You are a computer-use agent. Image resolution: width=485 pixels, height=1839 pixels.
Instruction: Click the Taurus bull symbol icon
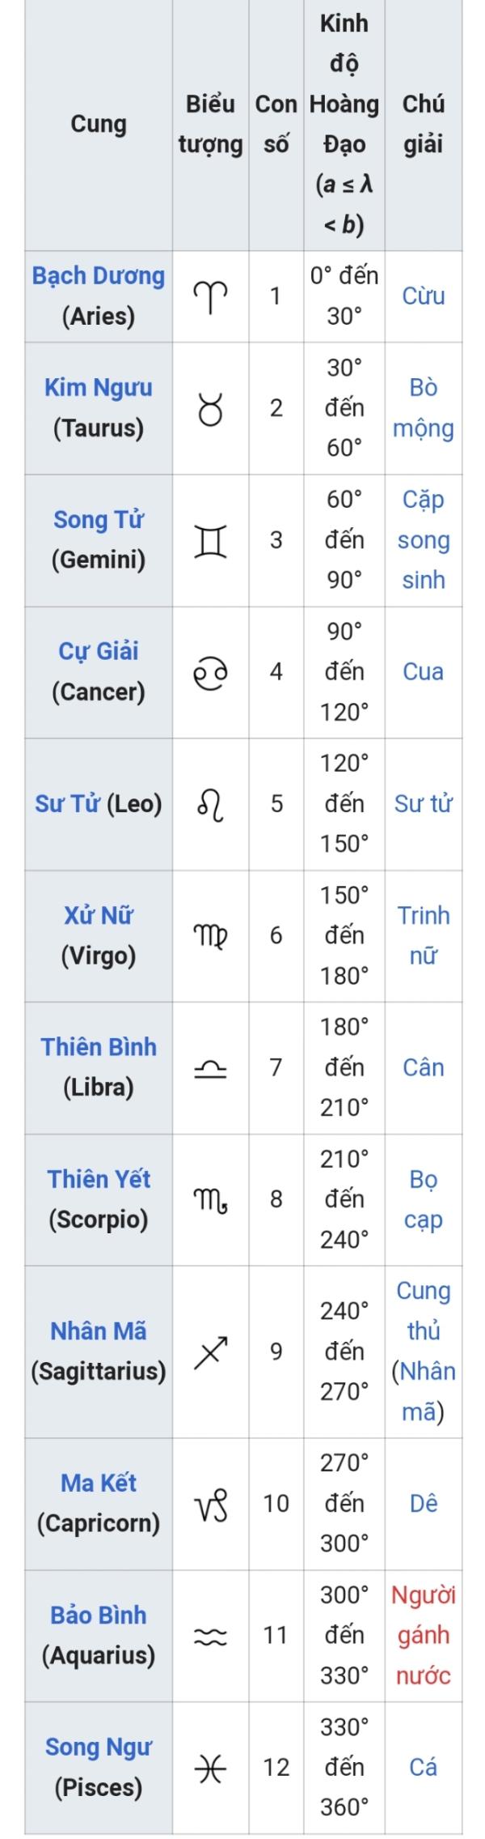click(210, 408)
